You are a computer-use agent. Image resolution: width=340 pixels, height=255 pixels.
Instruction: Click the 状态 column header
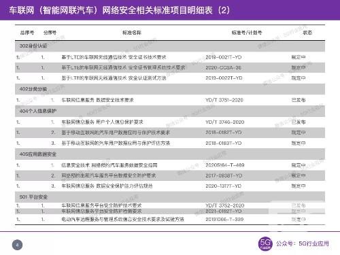307,33
